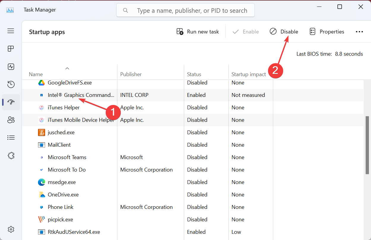Sort by Startup impact column header

(x=248, y=74)
